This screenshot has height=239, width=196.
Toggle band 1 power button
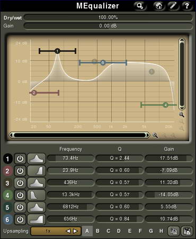tap(20, 159)
